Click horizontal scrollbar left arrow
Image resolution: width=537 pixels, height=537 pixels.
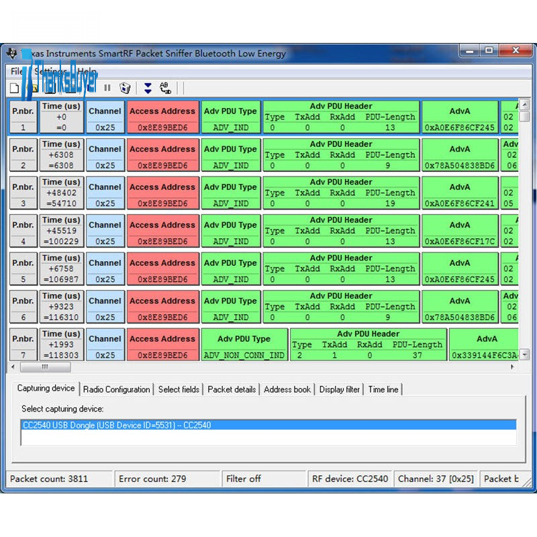coord(13,367)
